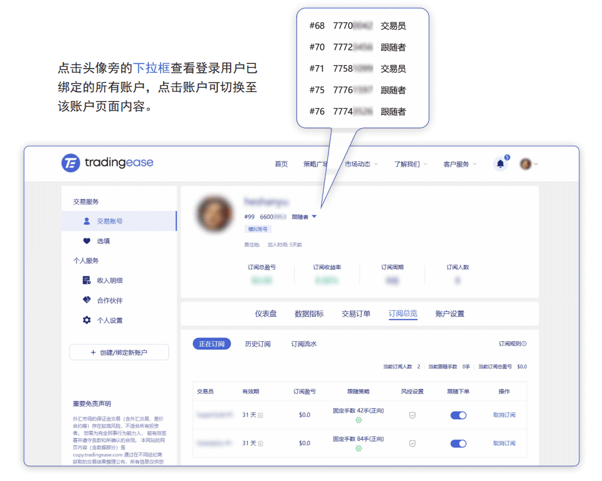Switch to the 历史订阅 tab
The width and height of the screenshot is (602, 481).
(257, 344)
